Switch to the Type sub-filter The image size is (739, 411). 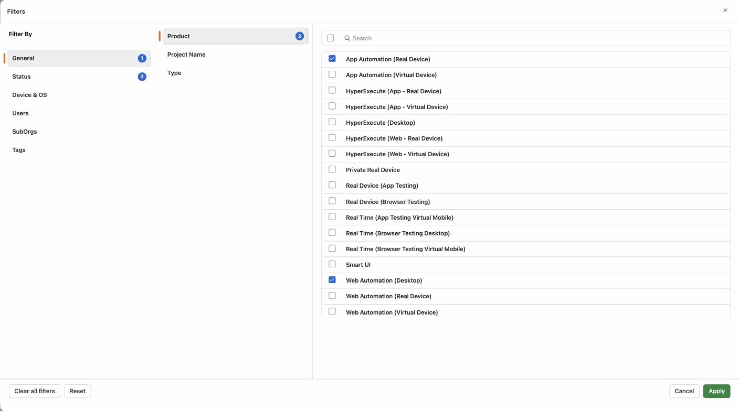pyautogui.click(x=236, y=73)
